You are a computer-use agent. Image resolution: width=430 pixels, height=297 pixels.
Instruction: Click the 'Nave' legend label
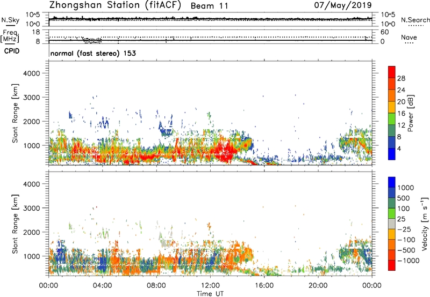(409, 37)
